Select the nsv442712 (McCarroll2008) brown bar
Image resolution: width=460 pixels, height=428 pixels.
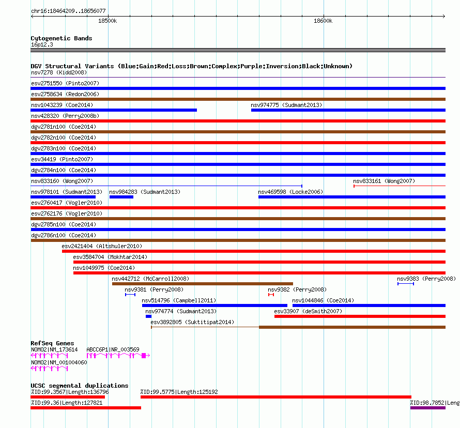(203, 284)
